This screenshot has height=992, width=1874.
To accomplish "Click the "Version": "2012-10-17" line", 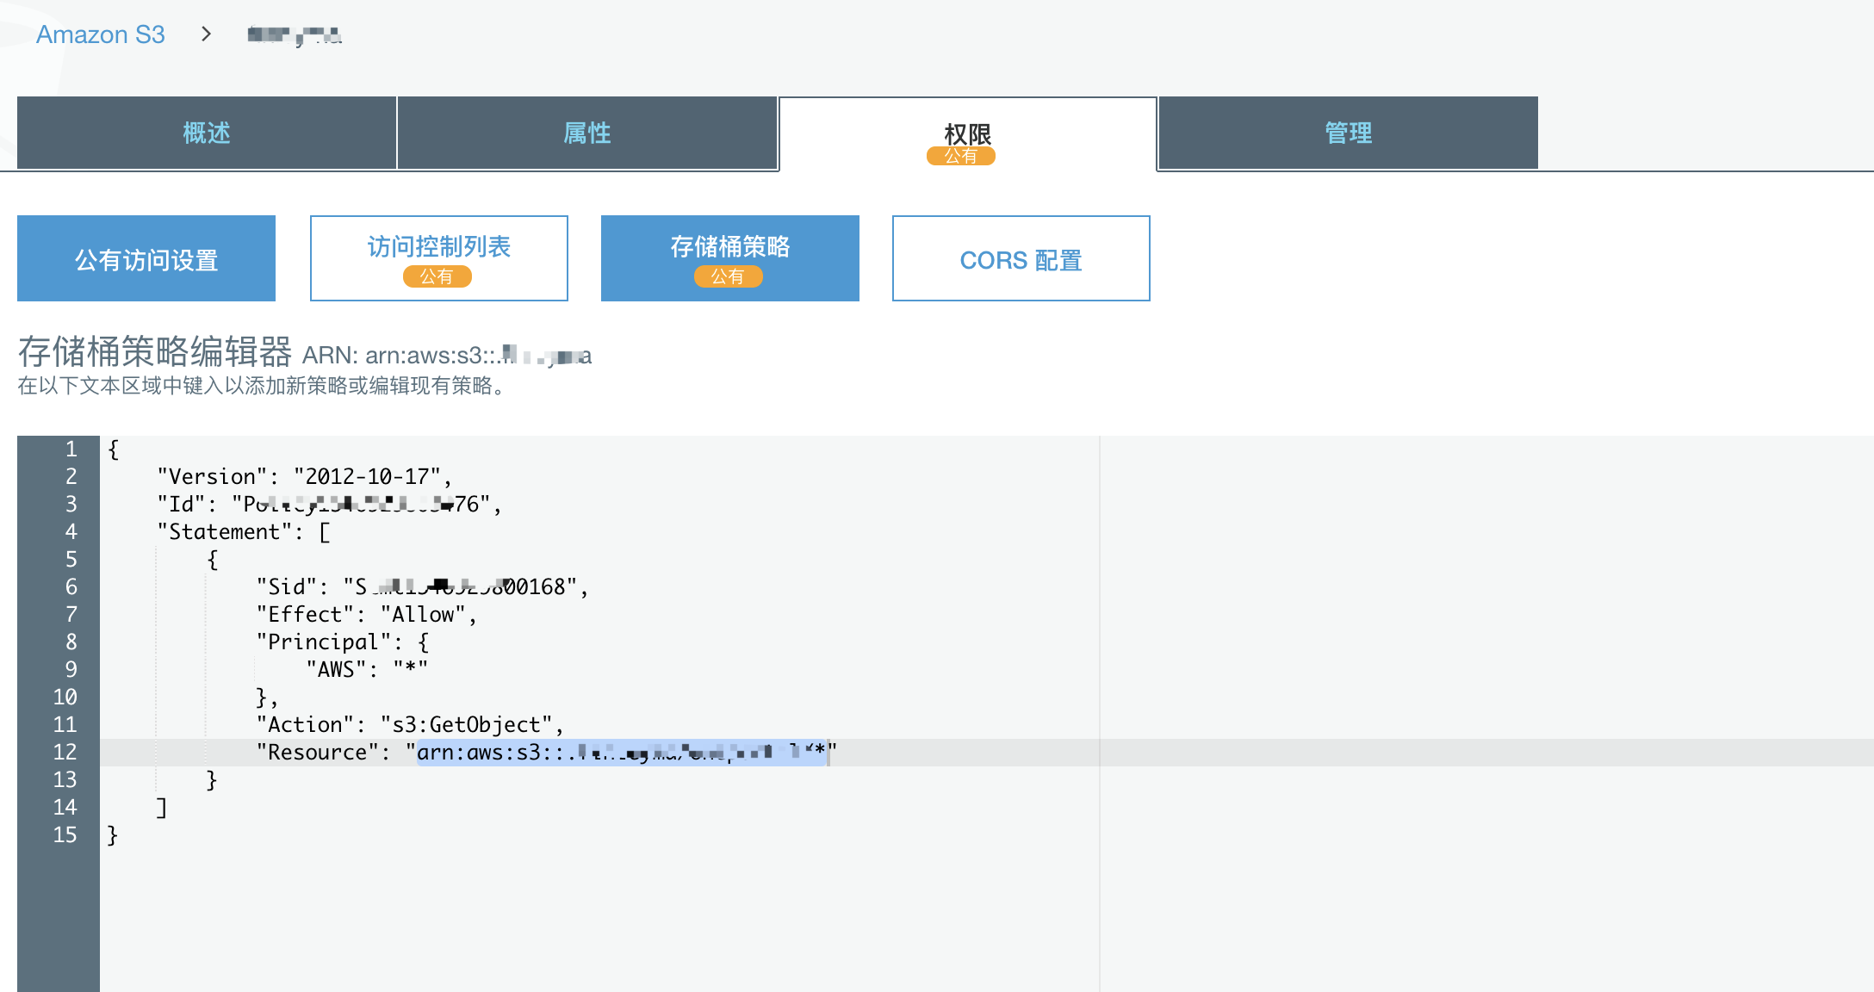I will tap(303, 476).
